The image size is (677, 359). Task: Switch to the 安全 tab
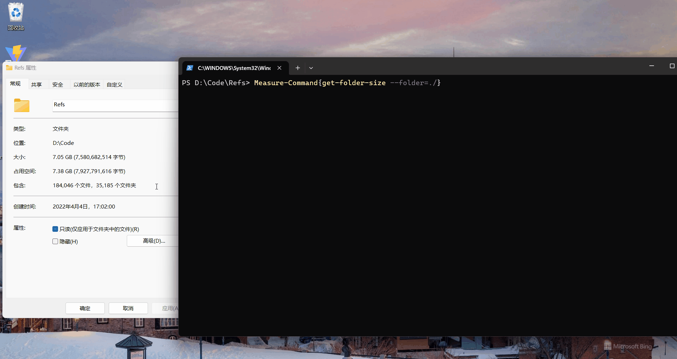(x=58, y=84)
